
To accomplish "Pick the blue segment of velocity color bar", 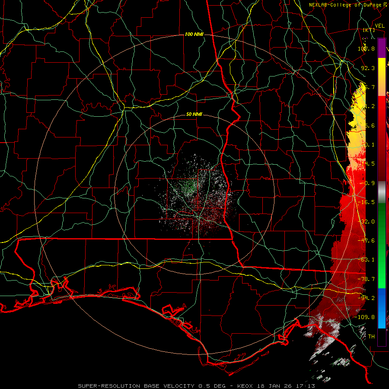I will coord(382,308).
